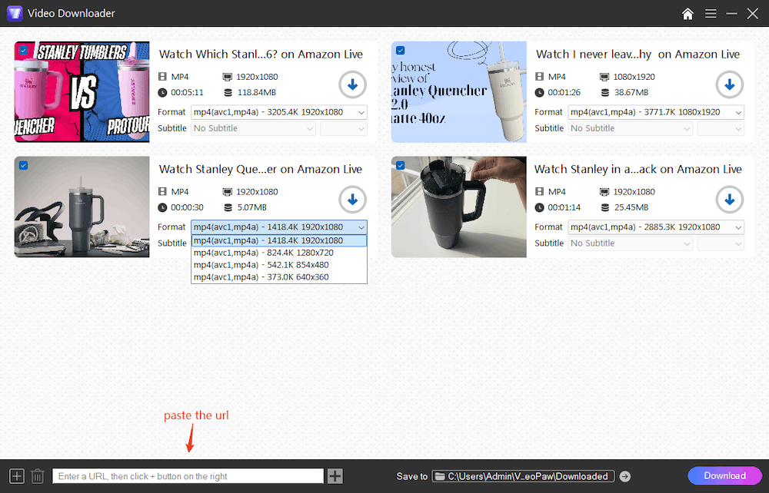Click title 'Watch Which Stanl...6? on Amazon Live'

(261, 55)
